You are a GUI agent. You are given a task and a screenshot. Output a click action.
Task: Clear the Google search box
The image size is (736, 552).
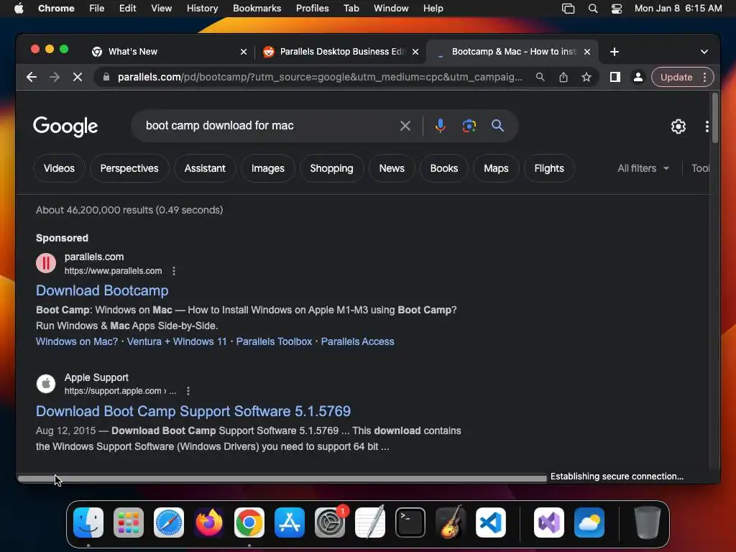[x=405, y=126]
